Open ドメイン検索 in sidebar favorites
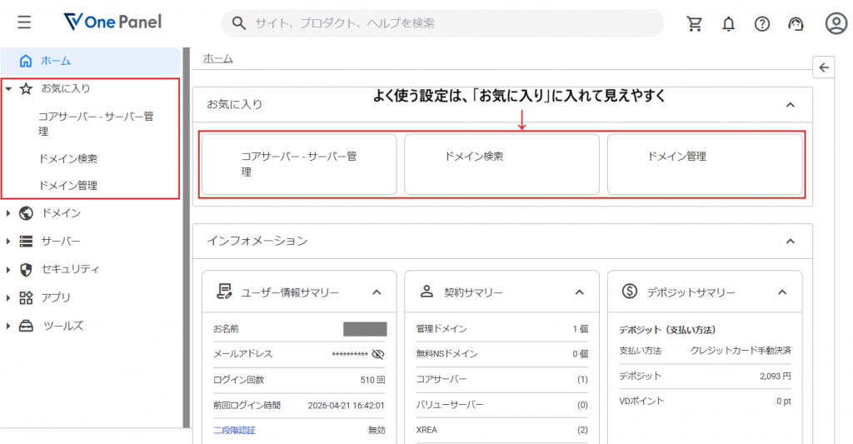Screen dimensions: 853x444 [x=68, y=159]
